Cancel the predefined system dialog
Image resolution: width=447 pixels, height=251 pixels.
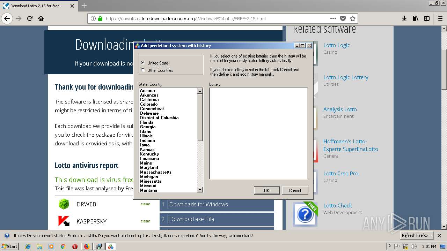(295, 190)
